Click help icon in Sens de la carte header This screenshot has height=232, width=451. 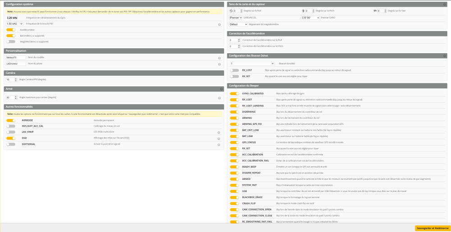[x=444, y=4]
